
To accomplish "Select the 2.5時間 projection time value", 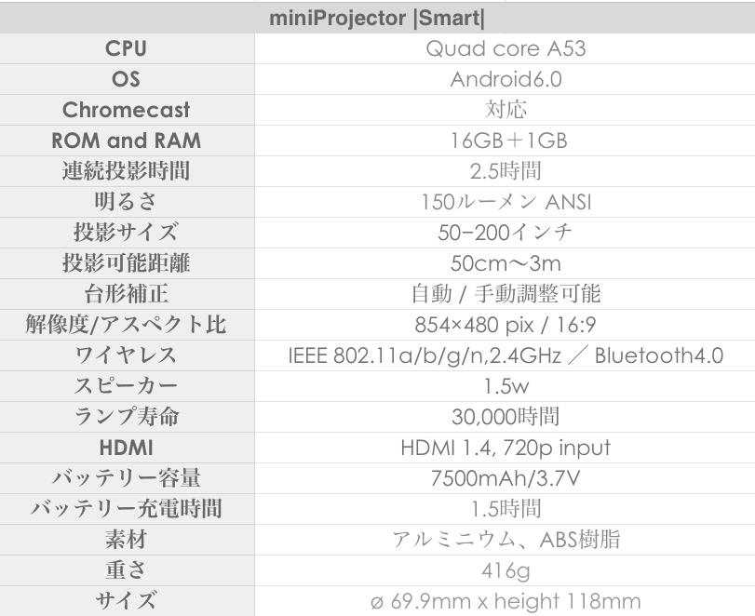I will click(506, 171).
